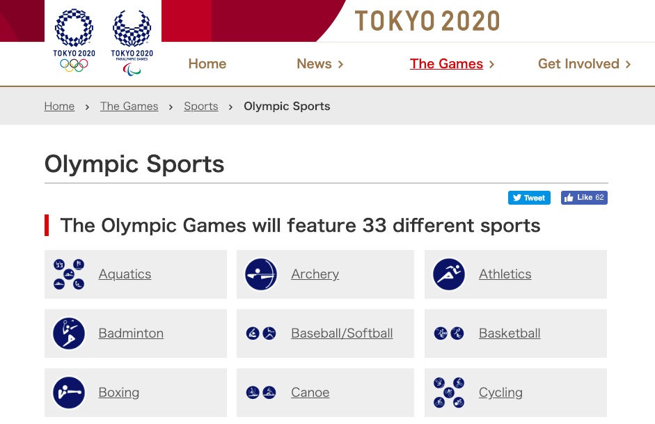Expand The Games menu
655x424 pixels.
452,64
